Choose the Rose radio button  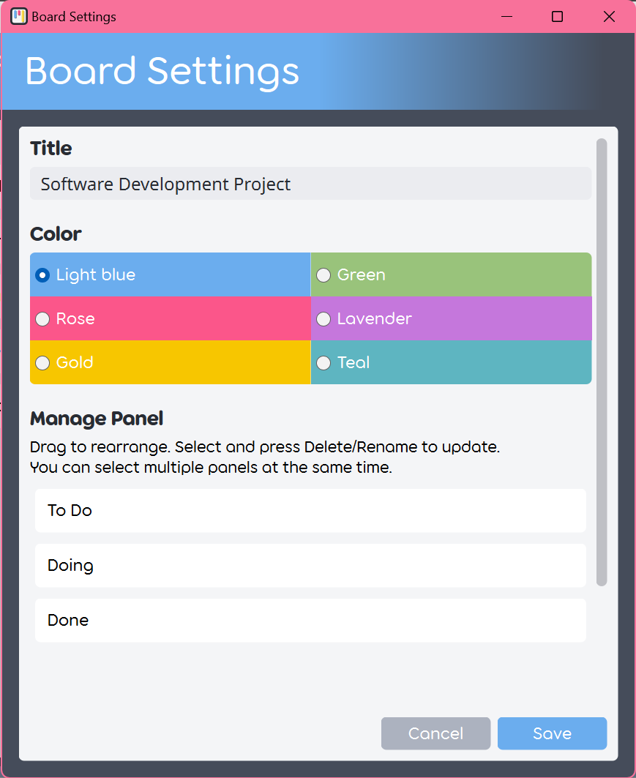click(x=42, y=319)
